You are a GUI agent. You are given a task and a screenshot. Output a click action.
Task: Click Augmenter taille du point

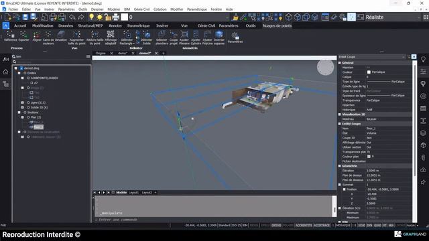(76, 37)
